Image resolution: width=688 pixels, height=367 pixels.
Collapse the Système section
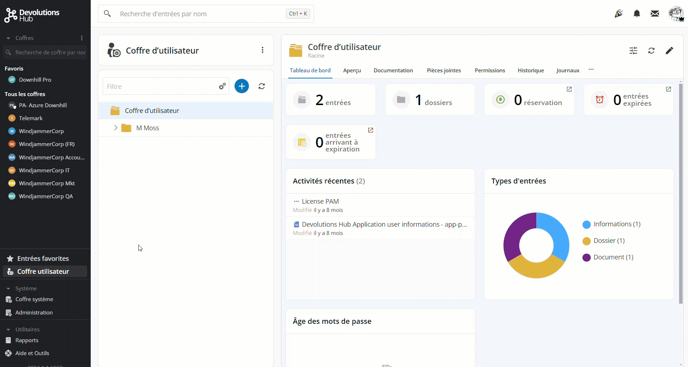pyautogui.click(x=8, y=289)
